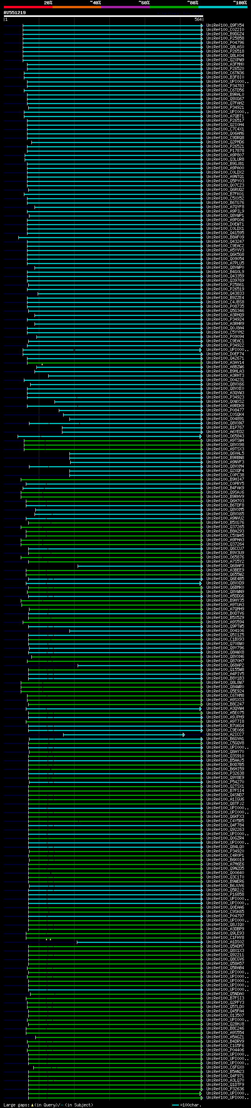
Task: Open hit UniRef100_C0Z2I0
Action: click(225, 30)
